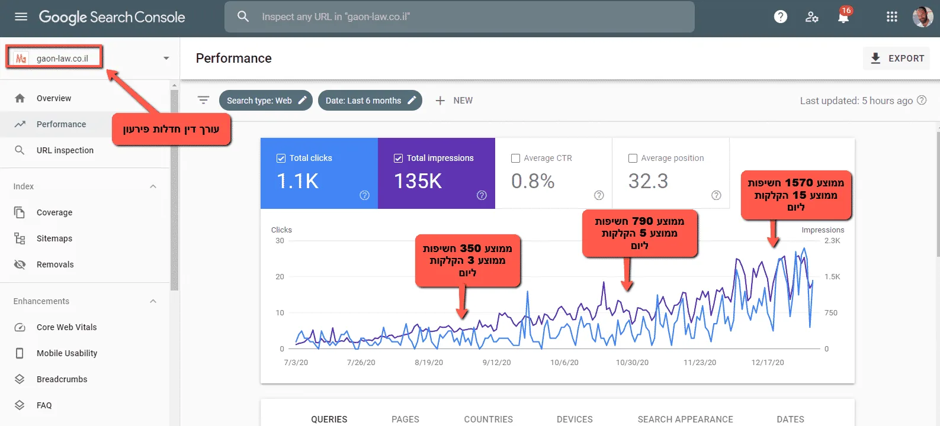Enable the Average CTR checkbox
The width and height of the screenshot is (940, 426).
[515, 158]
